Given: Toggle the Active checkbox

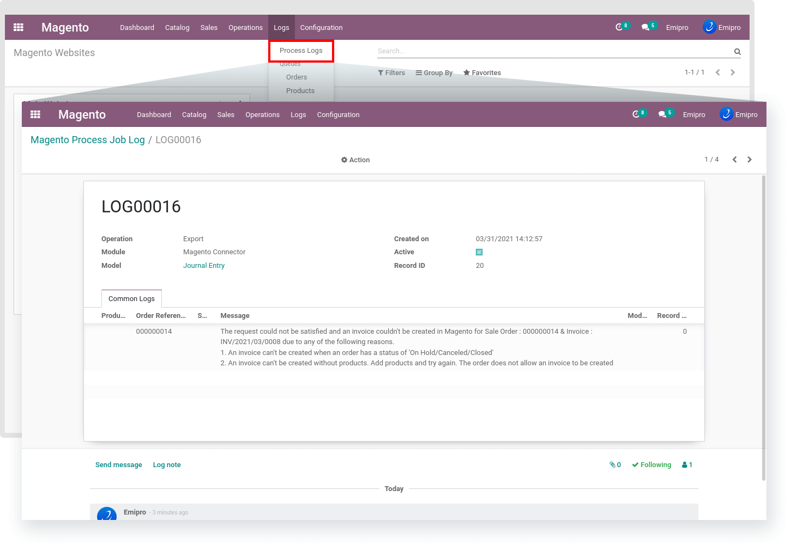Looking at the screenshot, I should pyautogui.click(x=479, y=252).
